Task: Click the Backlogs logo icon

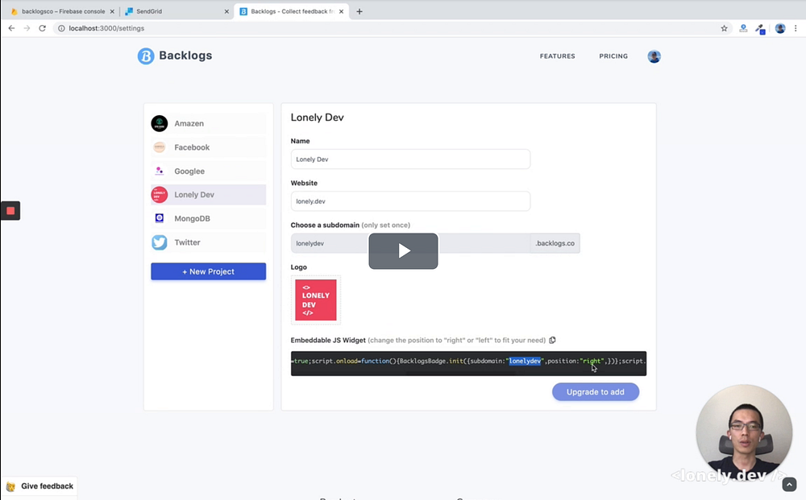Action: tap(146, 56)
